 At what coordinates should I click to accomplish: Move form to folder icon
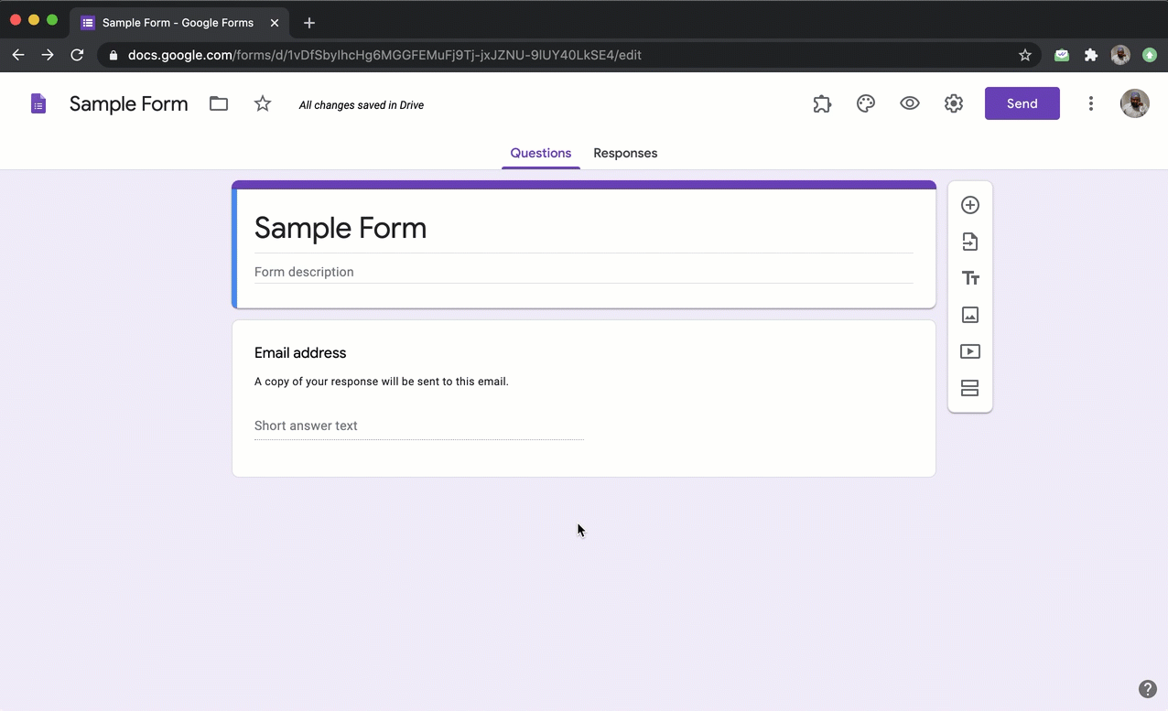tap(219, 104)
